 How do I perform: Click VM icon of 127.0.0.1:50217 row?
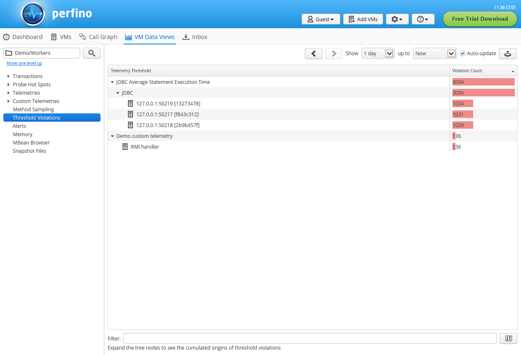tap(130, 114)
